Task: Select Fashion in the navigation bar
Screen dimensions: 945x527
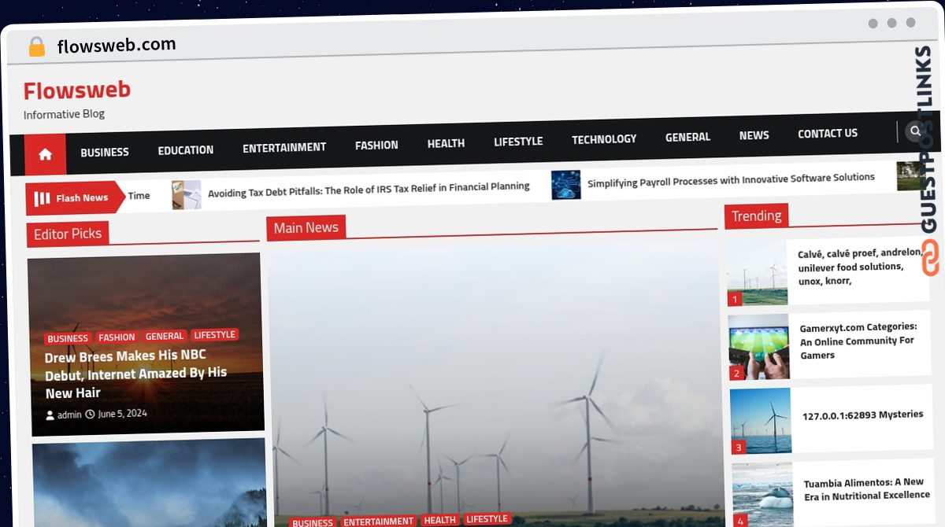Action: point(376,145)
